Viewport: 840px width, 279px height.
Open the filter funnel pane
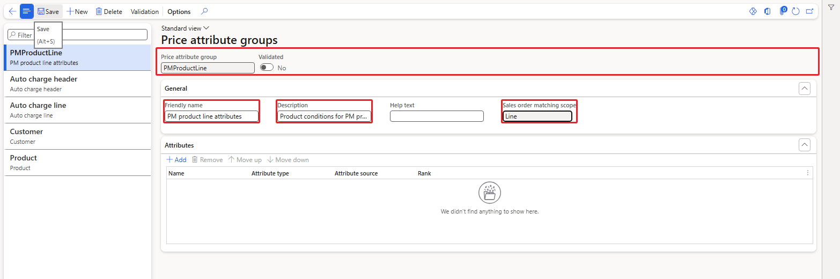[831, 8]
